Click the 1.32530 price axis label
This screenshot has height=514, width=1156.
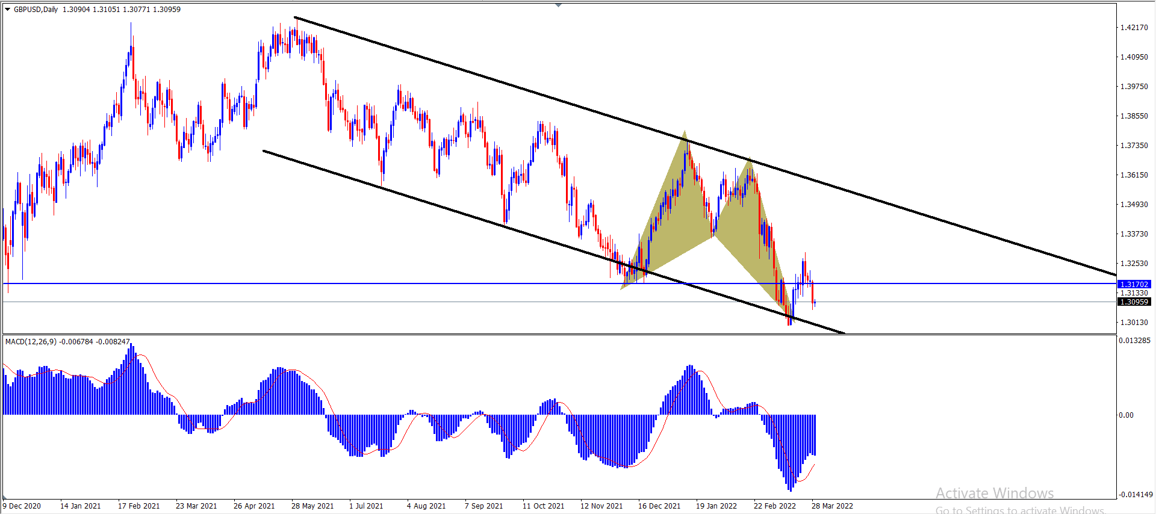pyautogui.click(x=1134, y=263)
